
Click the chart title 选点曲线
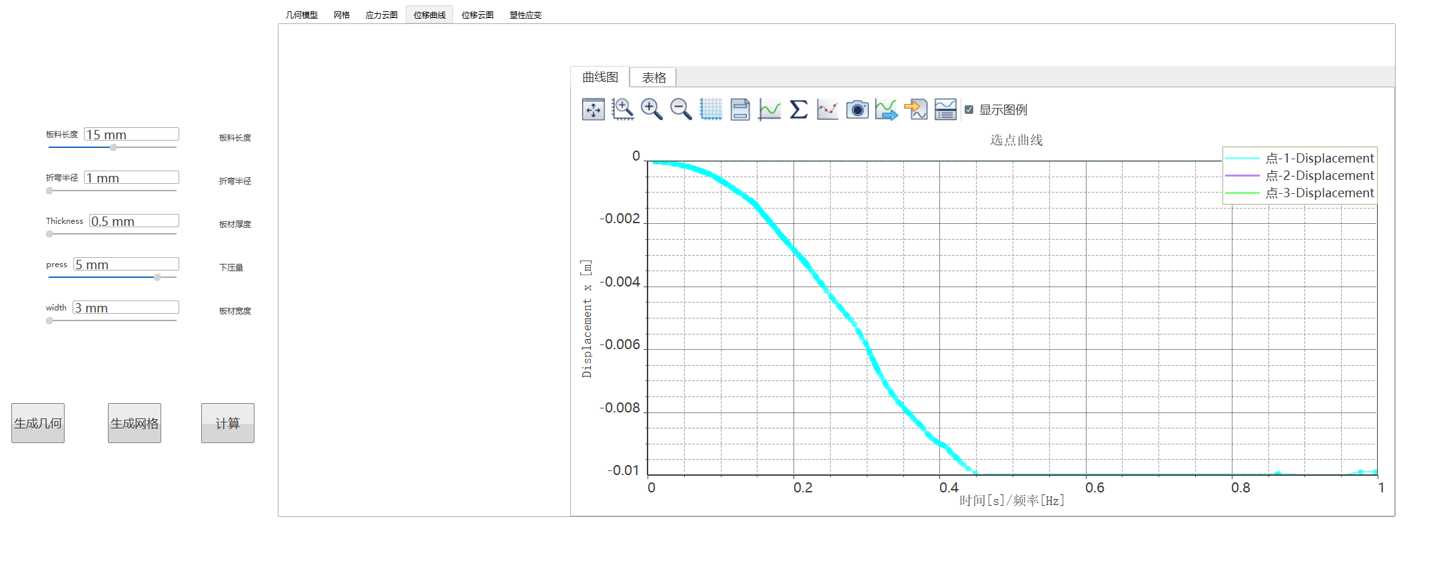pos(1016,140)
